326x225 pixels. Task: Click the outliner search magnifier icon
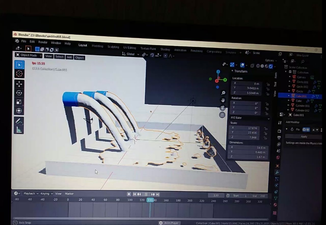pyautogui.click(x=302, y=62)
